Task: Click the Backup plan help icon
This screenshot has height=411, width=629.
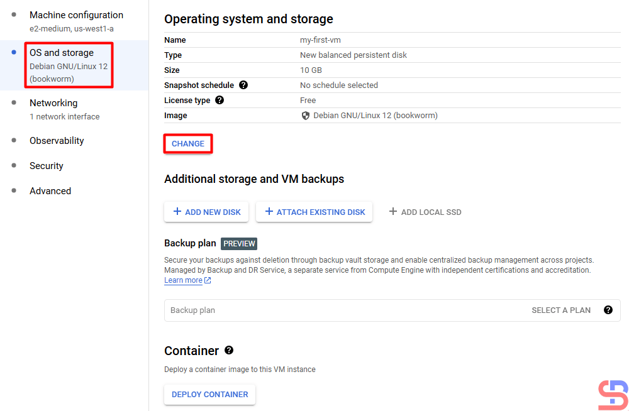Action: click(608, 310)
